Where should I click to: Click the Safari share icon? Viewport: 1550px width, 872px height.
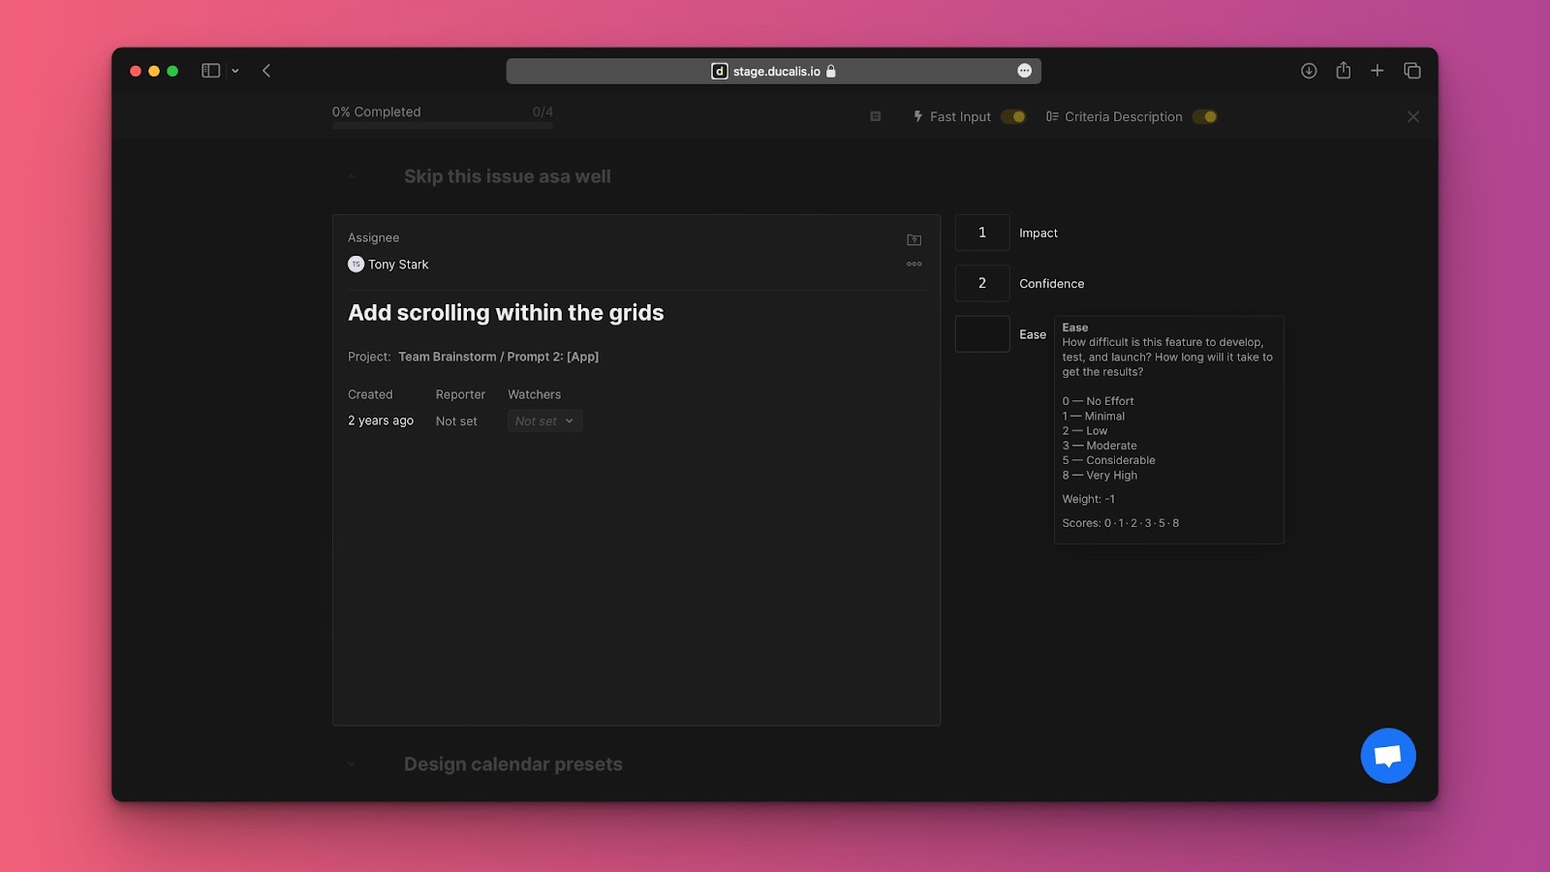(x=1343, y=71)
